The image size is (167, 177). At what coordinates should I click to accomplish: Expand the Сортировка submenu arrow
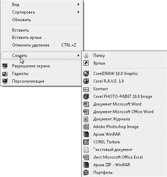(x=78, y=12)
